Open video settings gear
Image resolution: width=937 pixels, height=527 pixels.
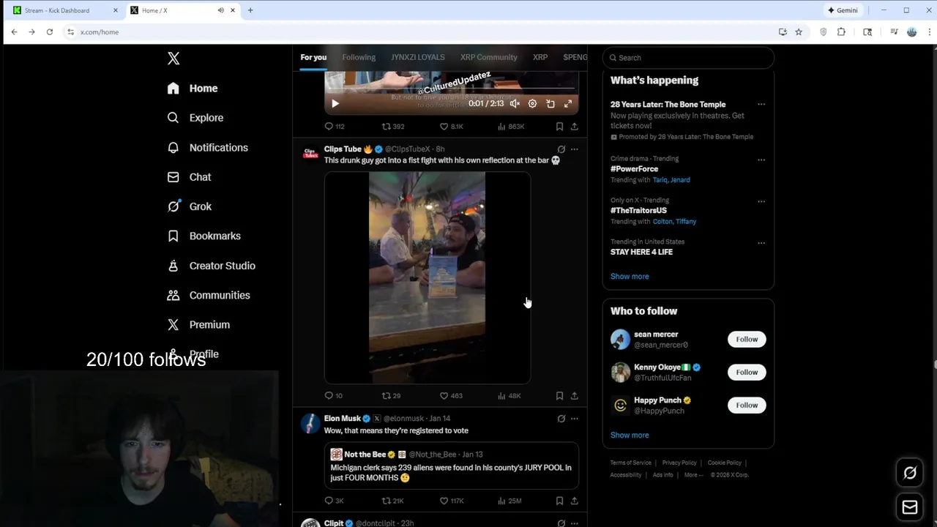(532, 104)
